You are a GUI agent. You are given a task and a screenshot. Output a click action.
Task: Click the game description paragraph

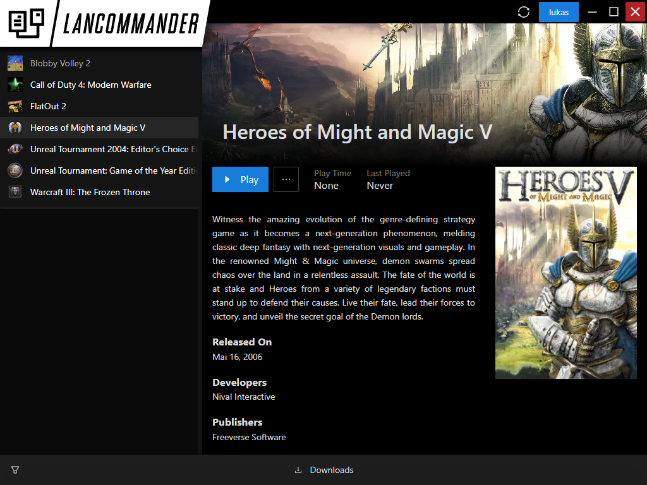point(344,268)
